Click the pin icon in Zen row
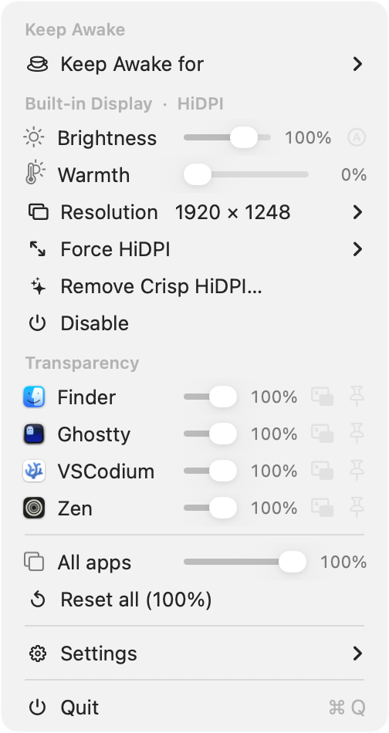 [x=357, y=508]
